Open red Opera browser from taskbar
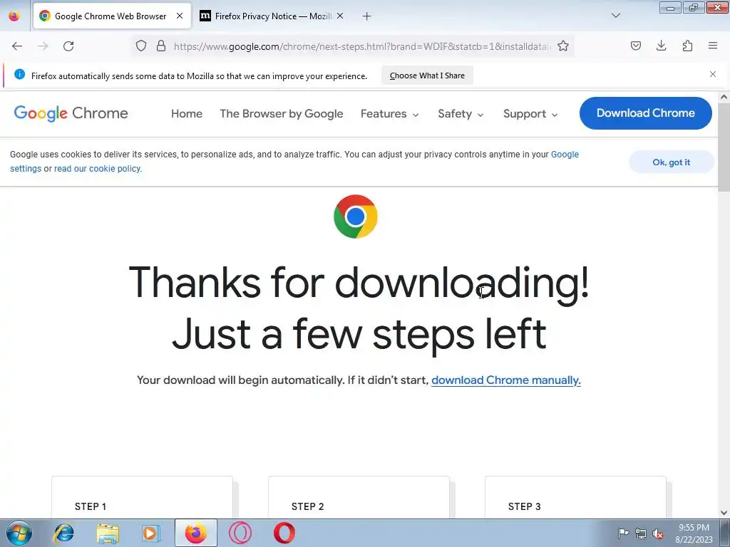Screen dimensions: 730x547 pos(284,533)
